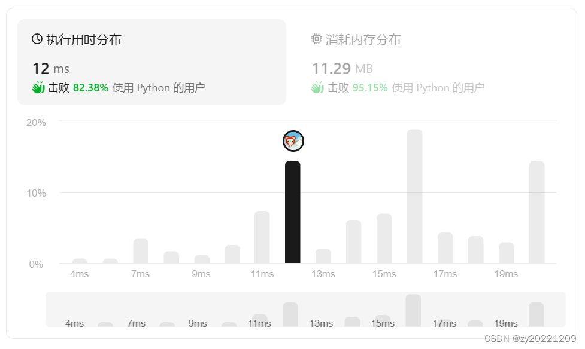Click the 4ms label on the x-axis
585x349 pixels.
tap(80, 274)
